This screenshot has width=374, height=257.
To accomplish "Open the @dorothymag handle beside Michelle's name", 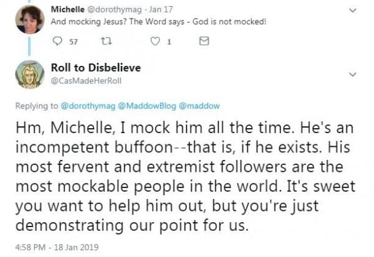I will tap(115, 10).
